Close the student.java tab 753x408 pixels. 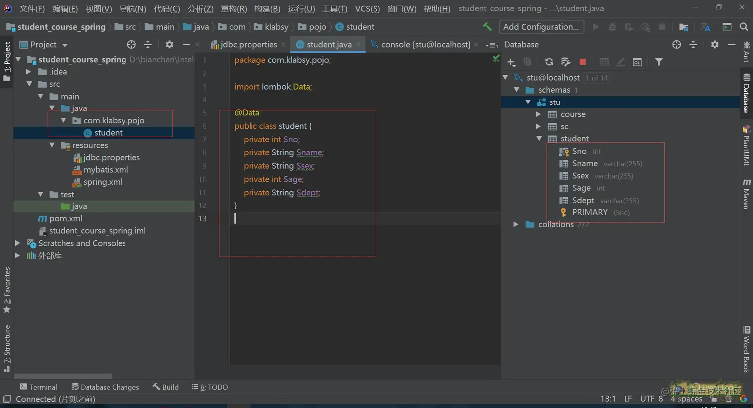(x=358, y=45)
